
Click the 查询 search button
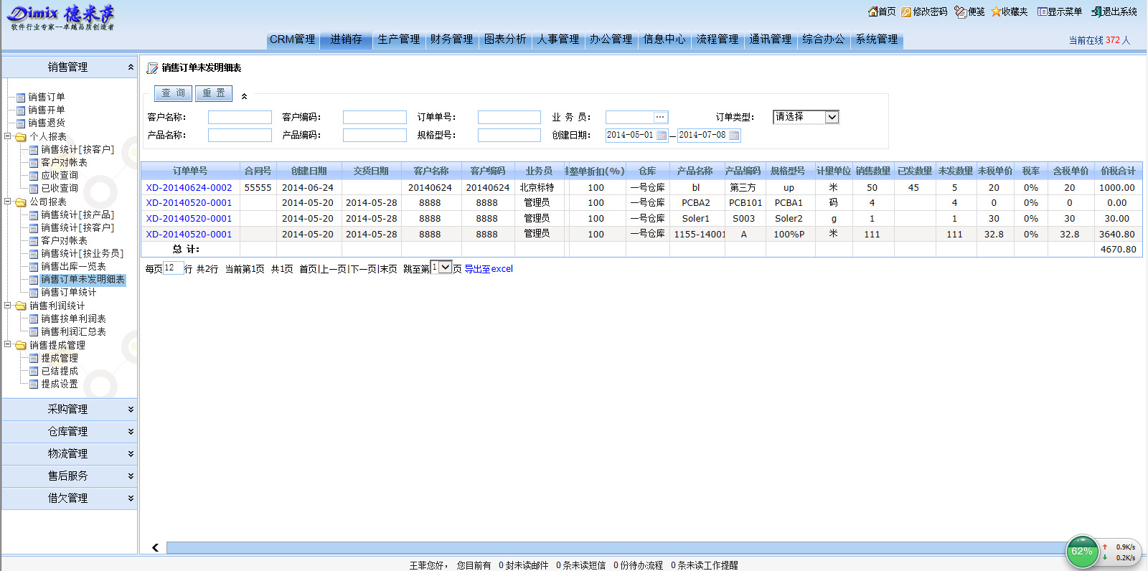point(173,93)
